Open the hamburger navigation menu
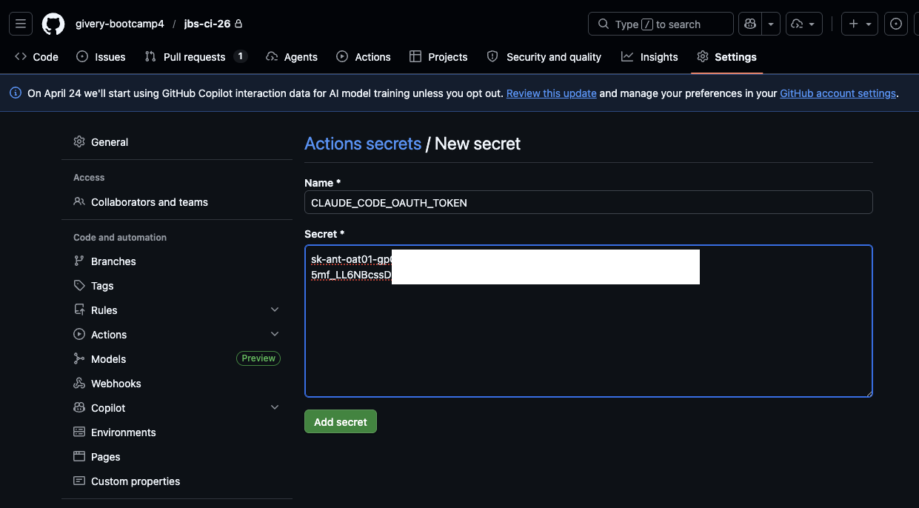Viewport: 919px width, 508px height. pos(21,24)
